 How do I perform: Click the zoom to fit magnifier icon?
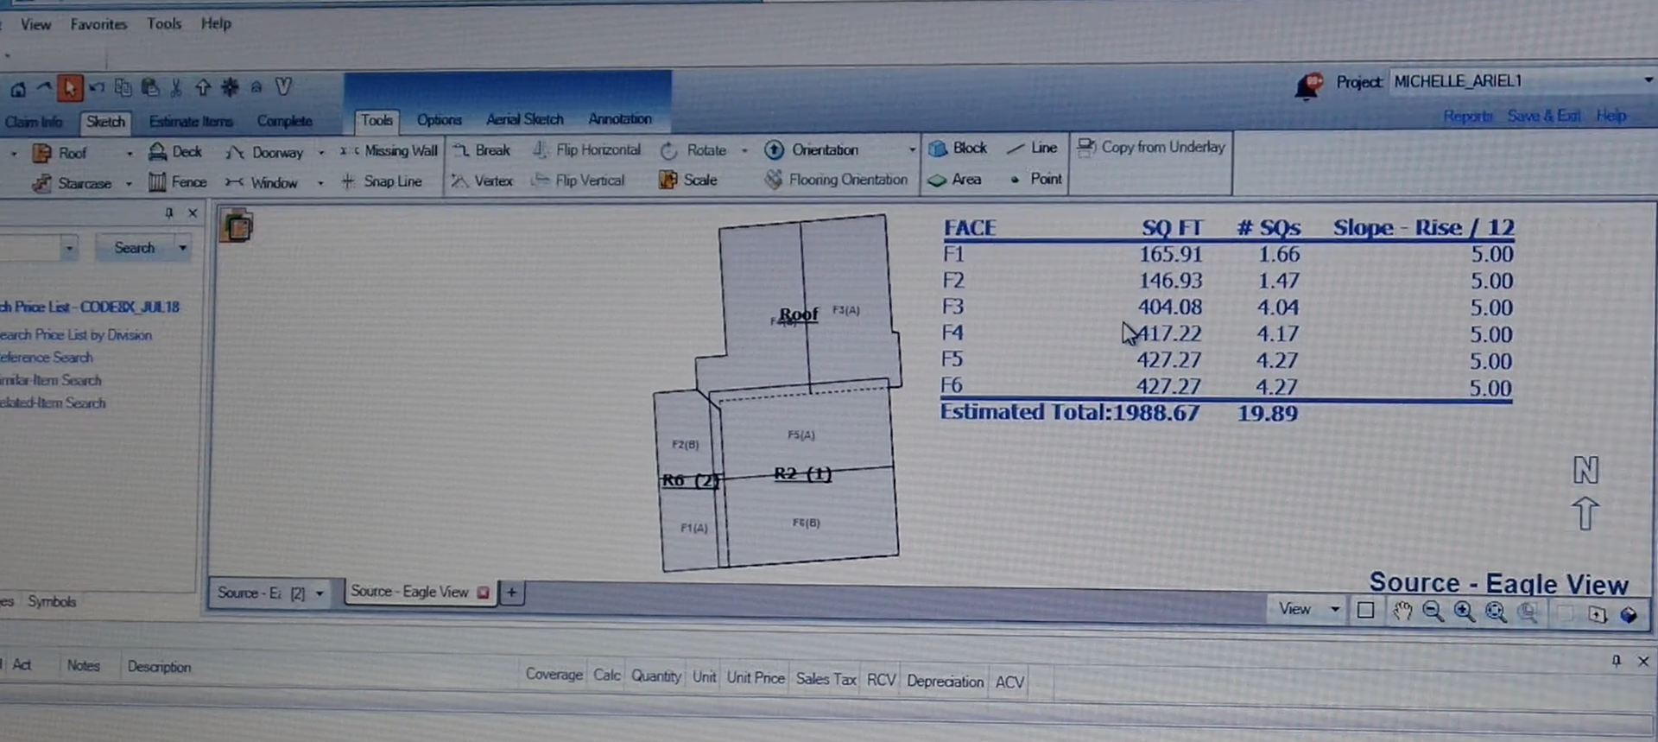pos(1496,612)
